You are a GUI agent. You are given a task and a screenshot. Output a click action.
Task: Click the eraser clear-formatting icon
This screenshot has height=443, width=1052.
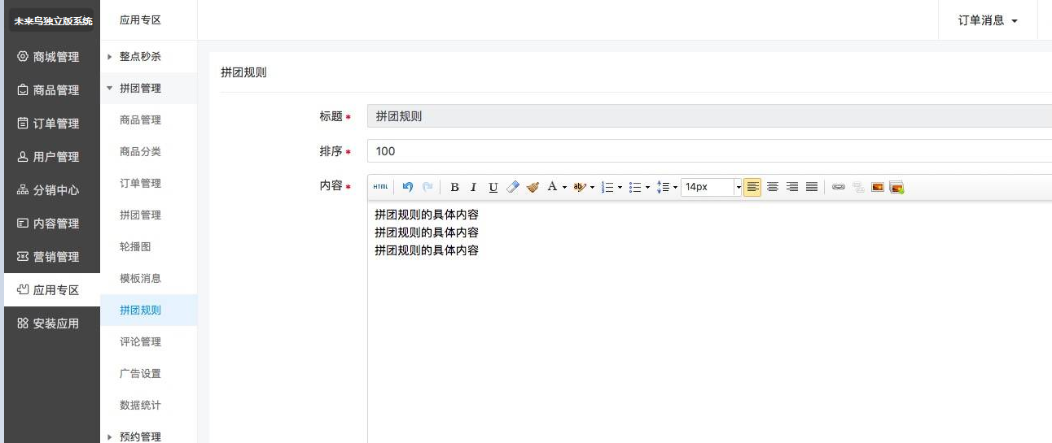pyautogui.click(x=512, y=187)
